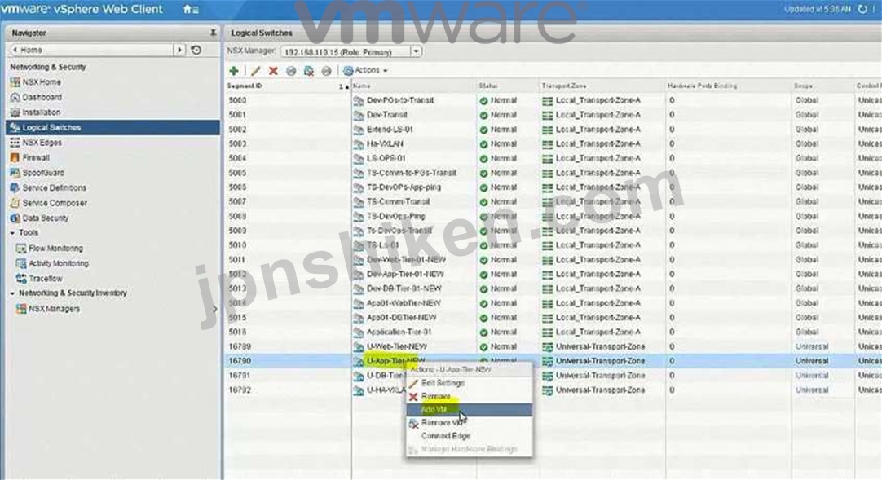Select the App01-WebTier-NEW switch name
Viewport: 882px width, 480px height.
coord(404,303)
